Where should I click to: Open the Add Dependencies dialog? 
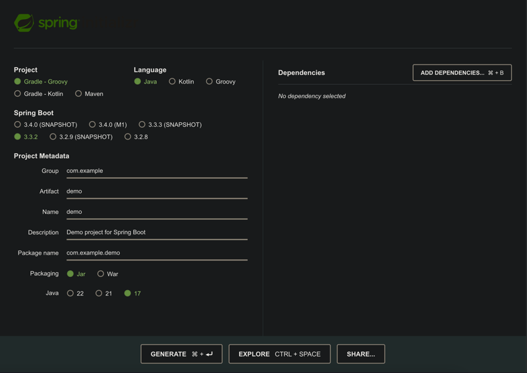(462, 73)
